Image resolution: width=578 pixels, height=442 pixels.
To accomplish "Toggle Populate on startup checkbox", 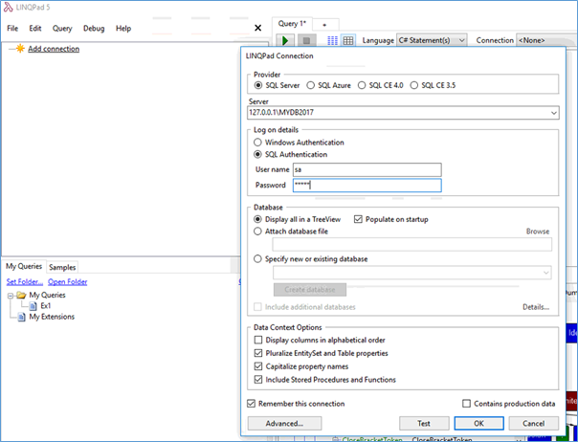I will 358,219.
